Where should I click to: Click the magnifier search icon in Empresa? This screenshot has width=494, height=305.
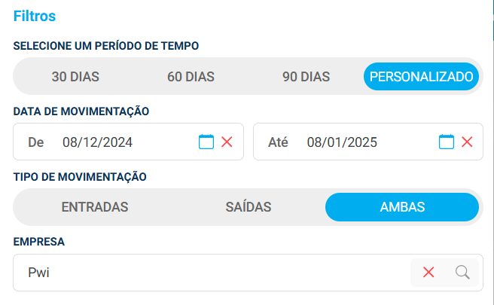462,273
